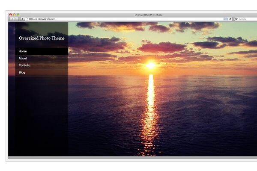The width and height of the screenshot is (257, 171).
Task: Click the Google search magnifier icon
Action: (x=236, y=19)
